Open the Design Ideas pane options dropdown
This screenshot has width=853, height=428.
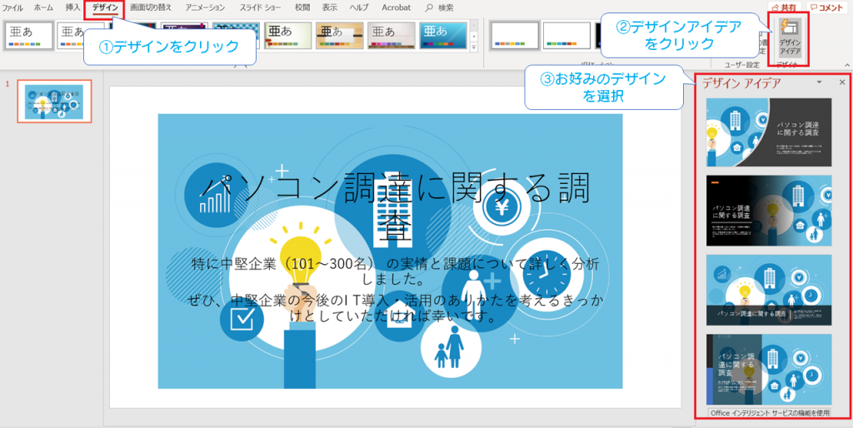[x=820, y=82]
